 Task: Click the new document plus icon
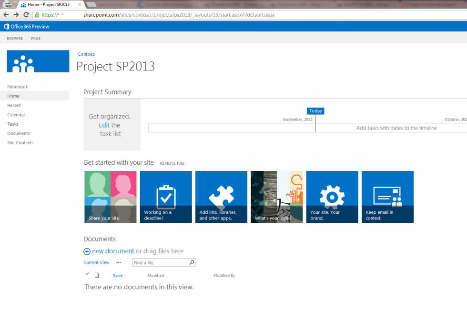click(87, 251)
